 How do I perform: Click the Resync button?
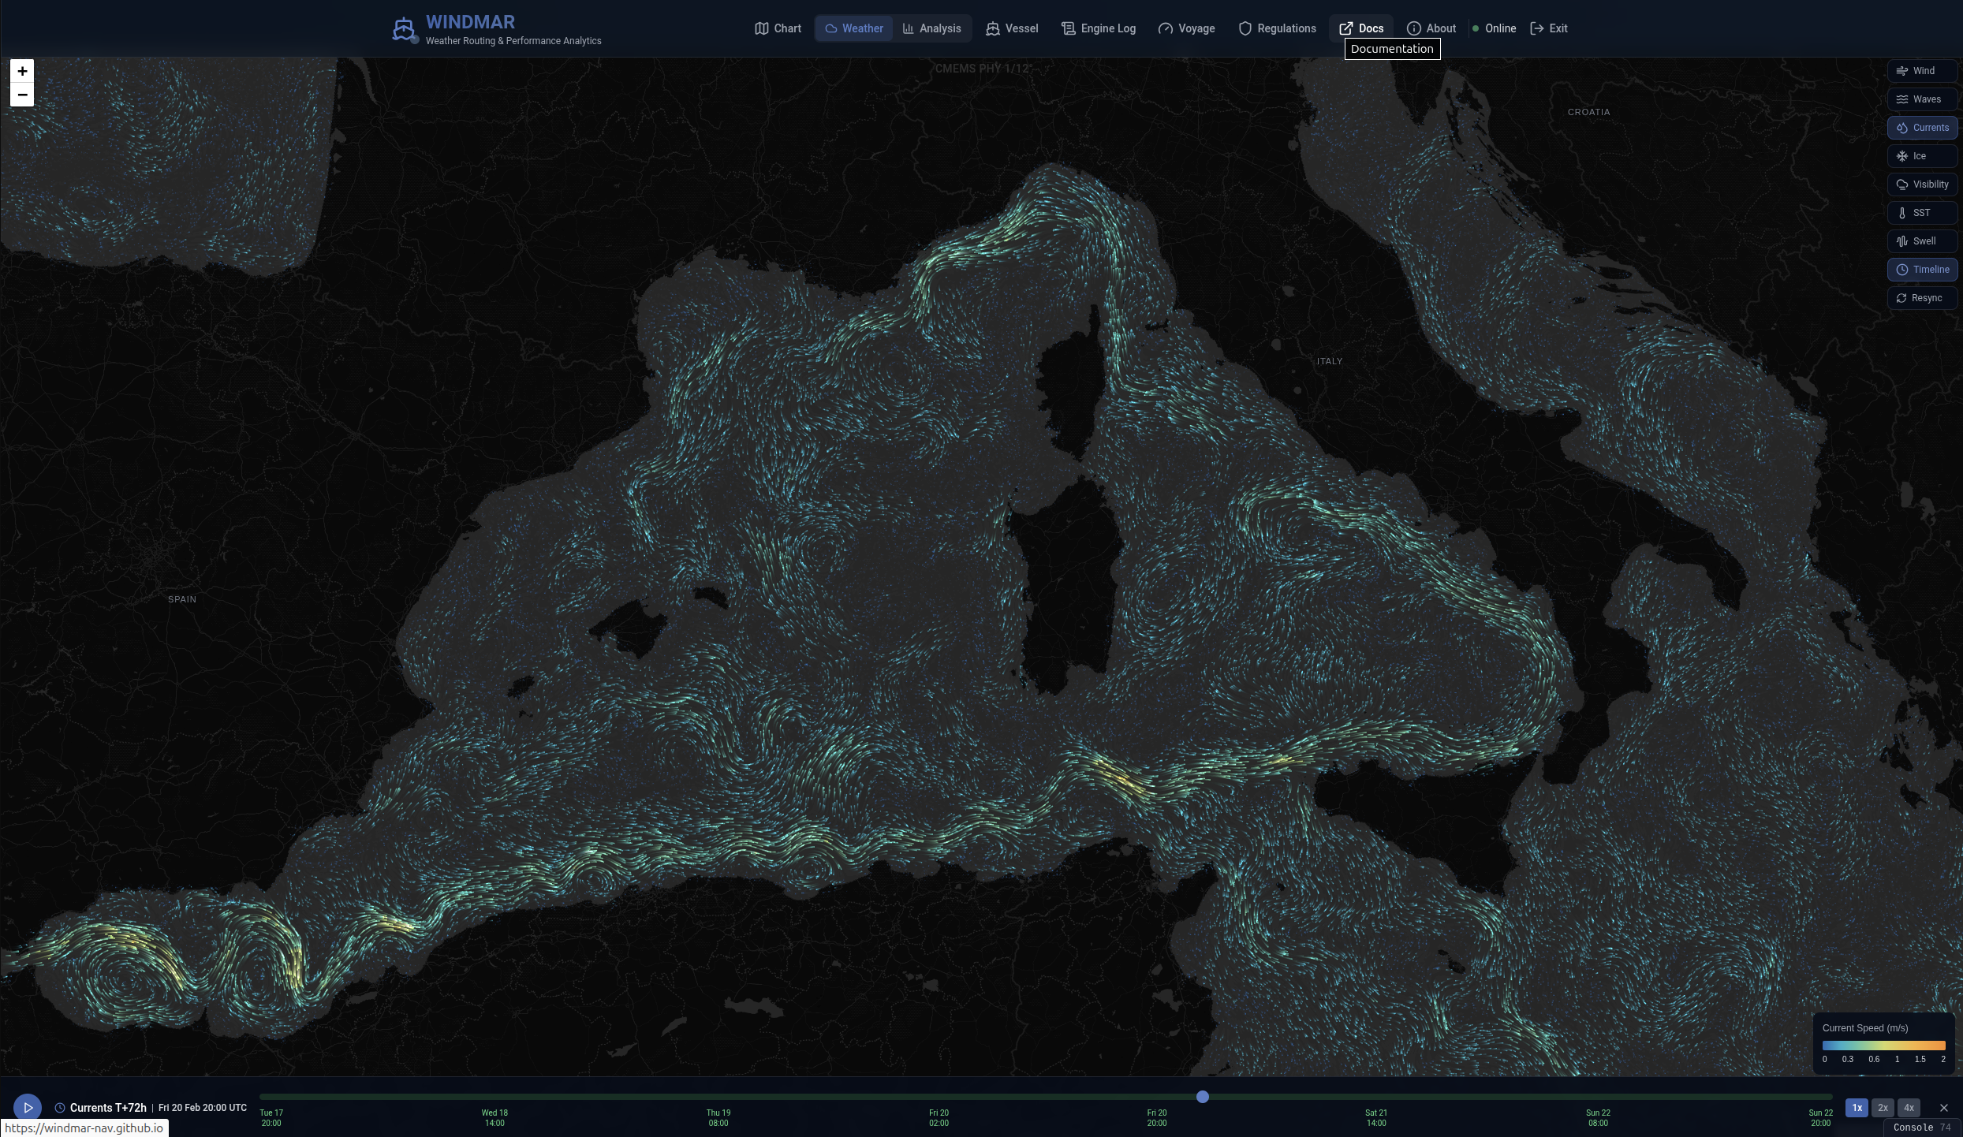pos(1922,298)
